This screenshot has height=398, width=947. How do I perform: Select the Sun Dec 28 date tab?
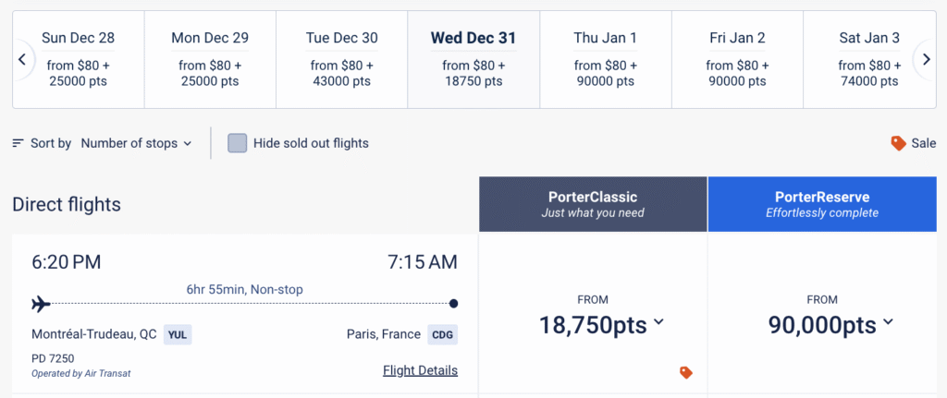coord(79,59)
